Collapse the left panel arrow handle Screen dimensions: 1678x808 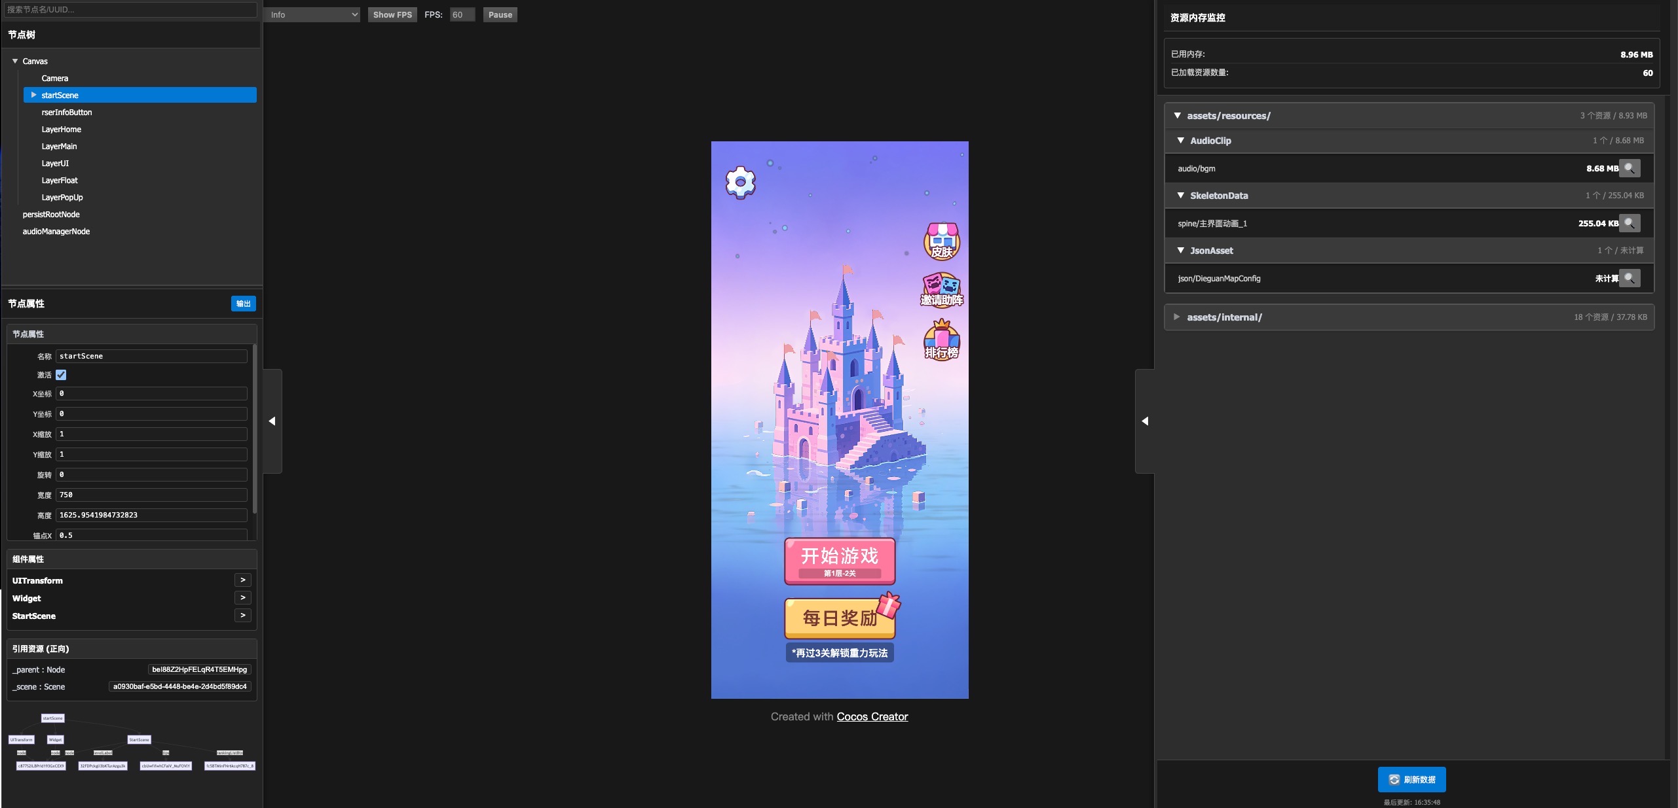point(272,421)
